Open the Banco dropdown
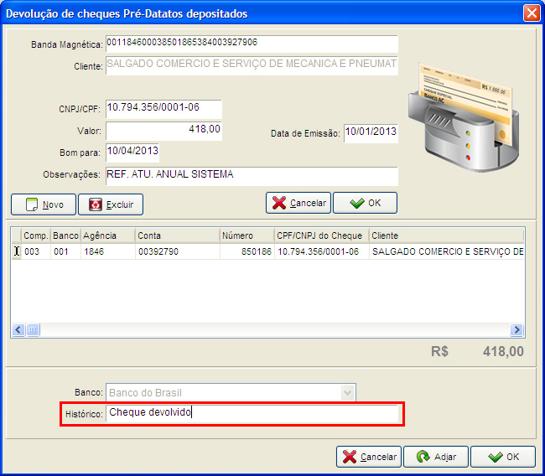 point(347,393)
